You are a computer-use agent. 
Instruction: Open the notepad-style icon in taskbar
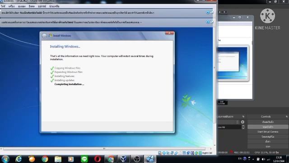point(58,159)
